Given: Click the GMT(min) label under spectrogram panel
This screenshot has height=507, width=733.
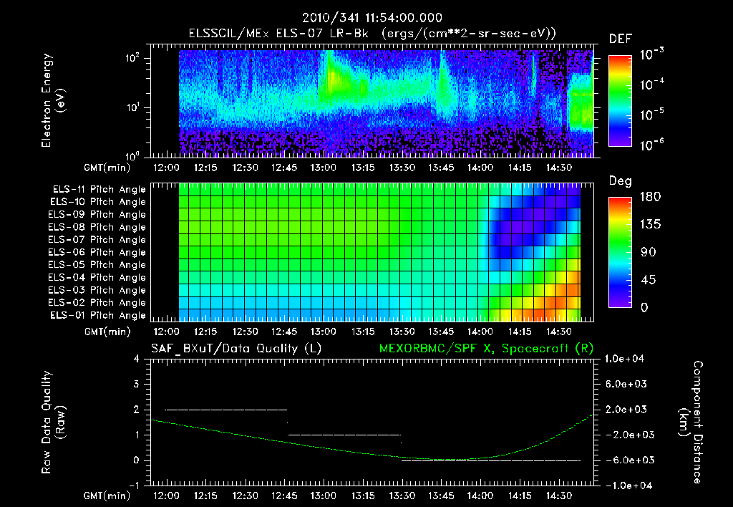Looking at the screenshot, I should click(107, 168).
